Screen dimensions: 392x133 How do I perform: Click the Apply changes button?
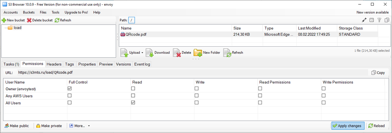tap(348, 126)
